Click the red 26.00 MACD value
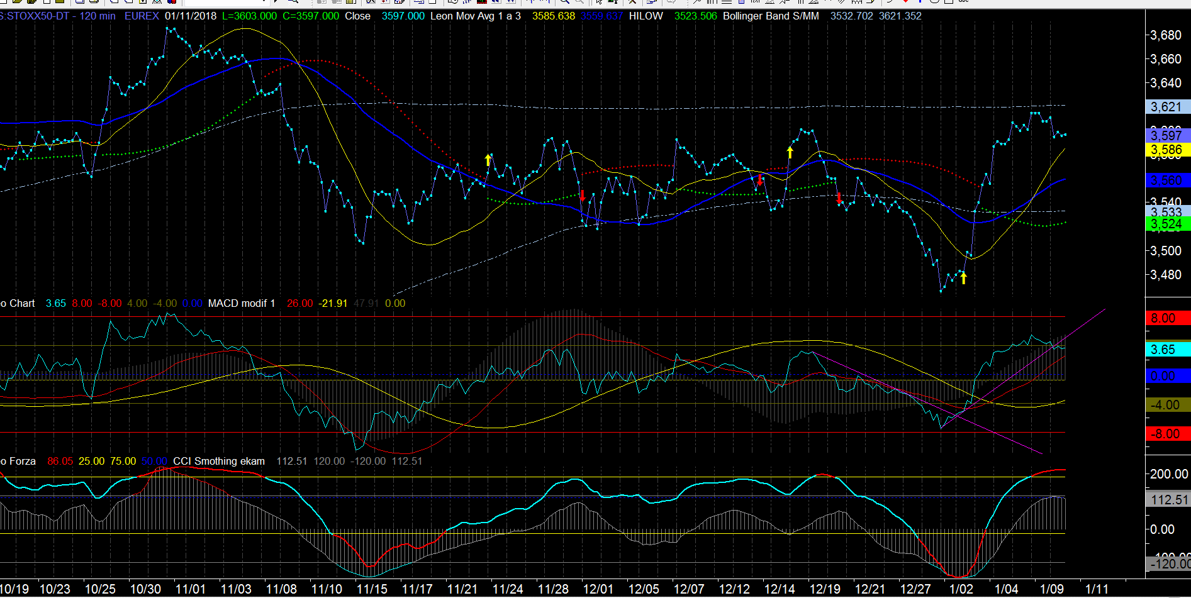This screenshot has height=598, width=1191. [299, 303]
